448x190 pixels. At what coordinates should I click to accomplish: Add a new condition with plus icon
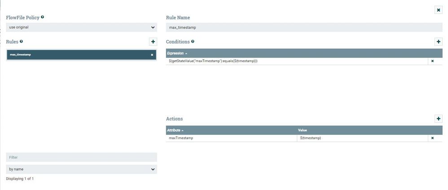pos(439,42)
